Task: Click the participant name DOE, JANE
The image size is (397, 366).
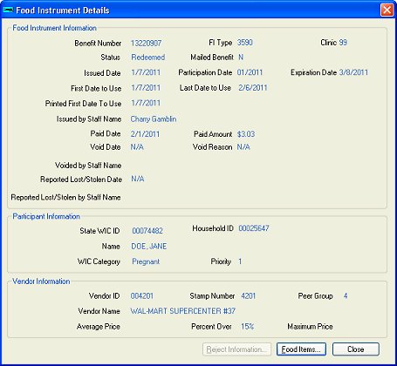Action: pos(149,247)
